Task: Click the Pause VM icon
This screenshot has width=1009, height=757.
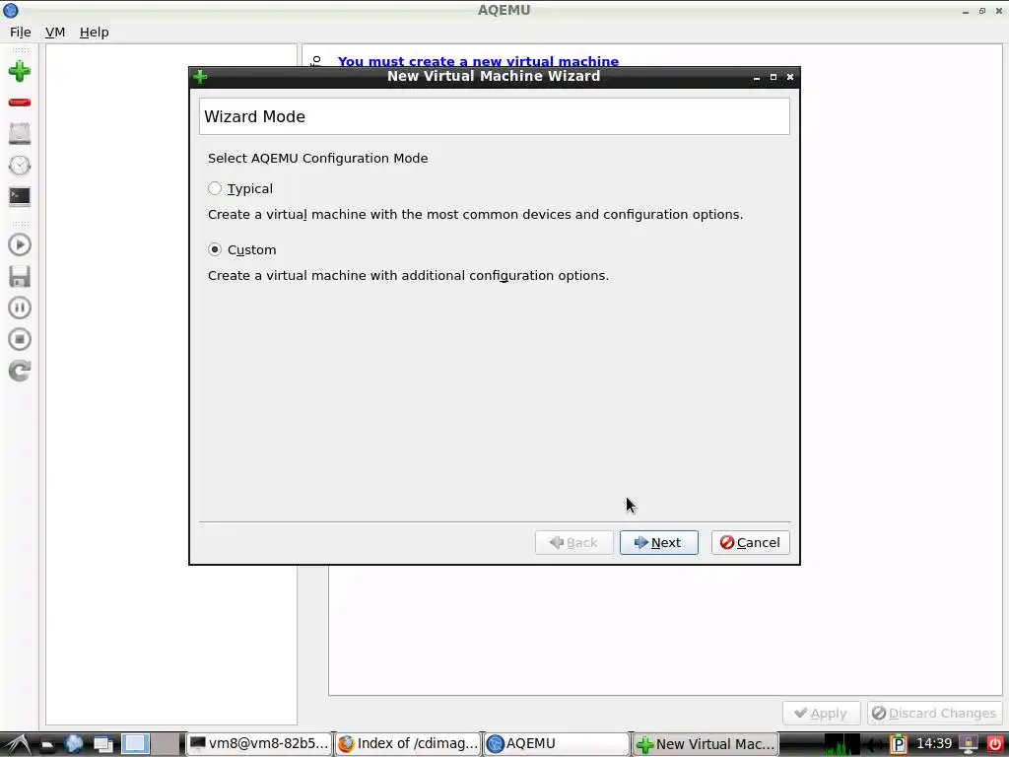Action: 20,308
